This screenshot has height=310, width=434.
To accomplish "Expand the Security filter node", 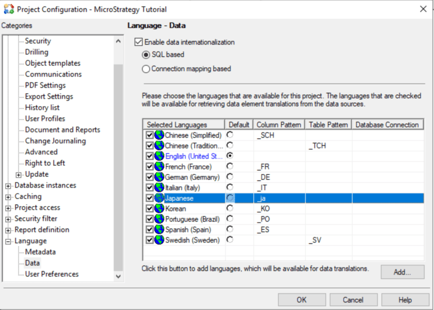I will coord(8,219).
